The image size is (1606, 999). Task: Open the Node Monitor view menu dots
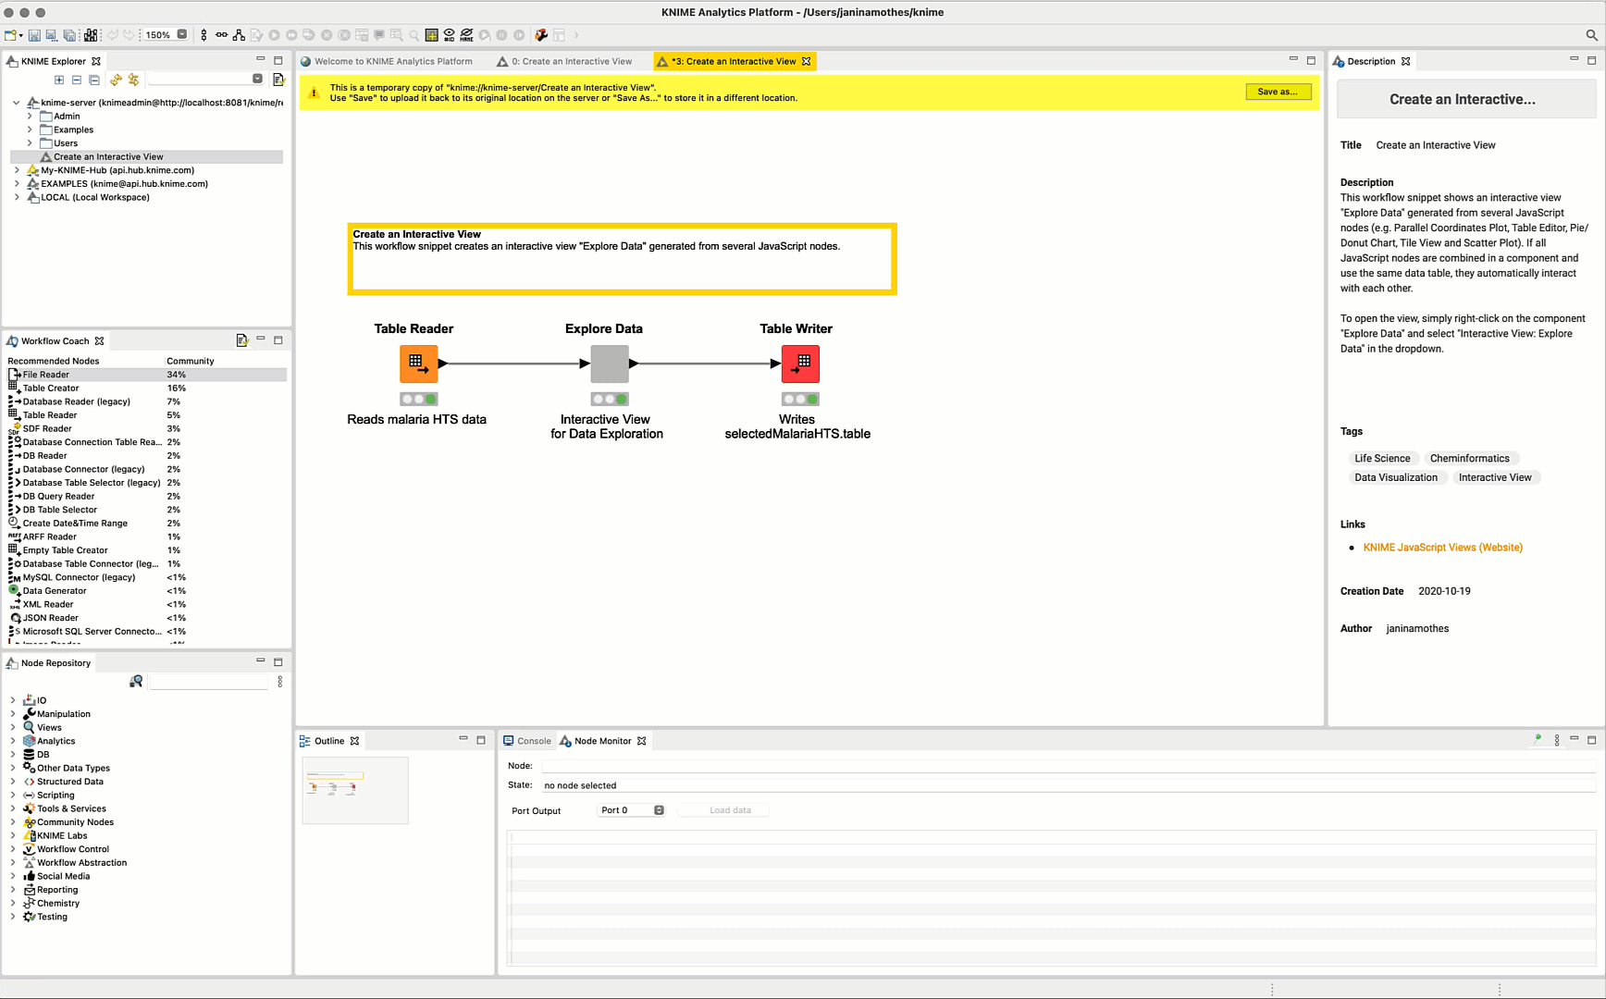(1557, 740)
